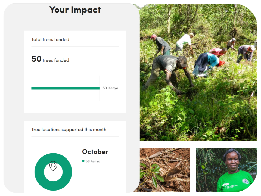
Task: Click the green Kenya progress bar
Action: [65, 88]
